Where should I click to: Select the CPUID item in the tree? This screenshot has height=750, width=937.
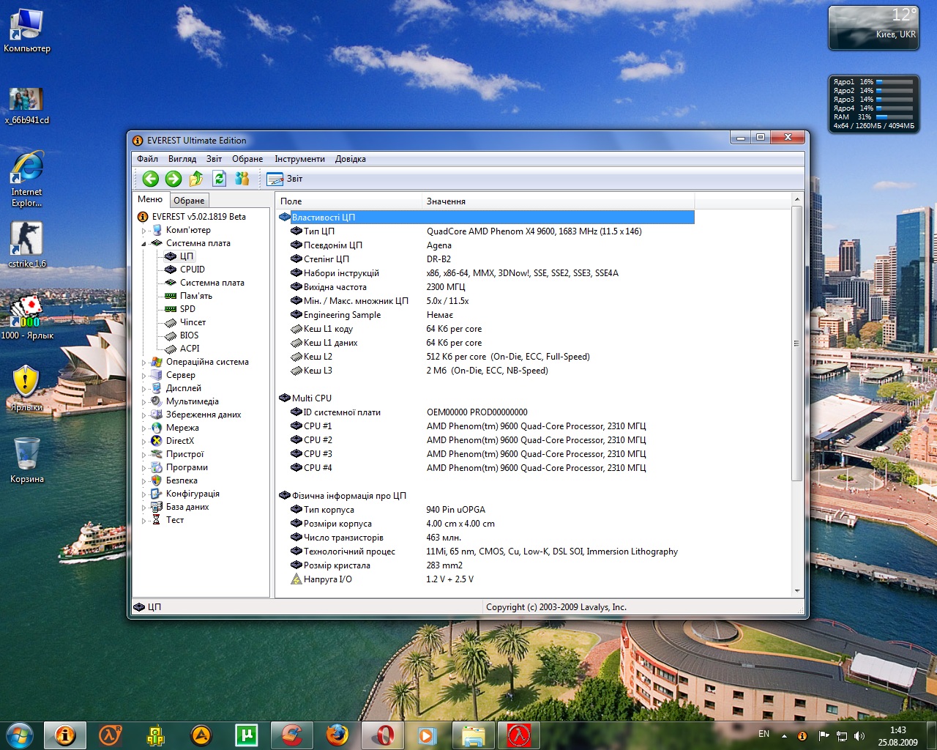193,270
